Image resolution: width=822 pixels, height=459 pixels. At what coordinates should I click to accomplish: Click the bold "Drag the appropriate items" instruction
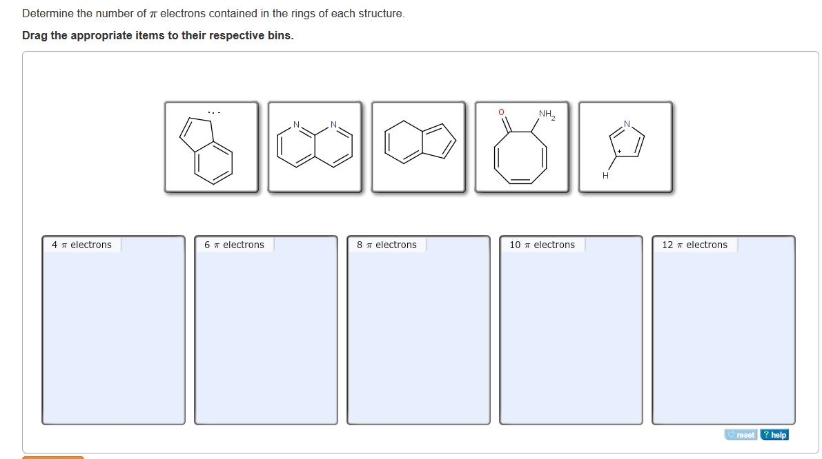157,35
